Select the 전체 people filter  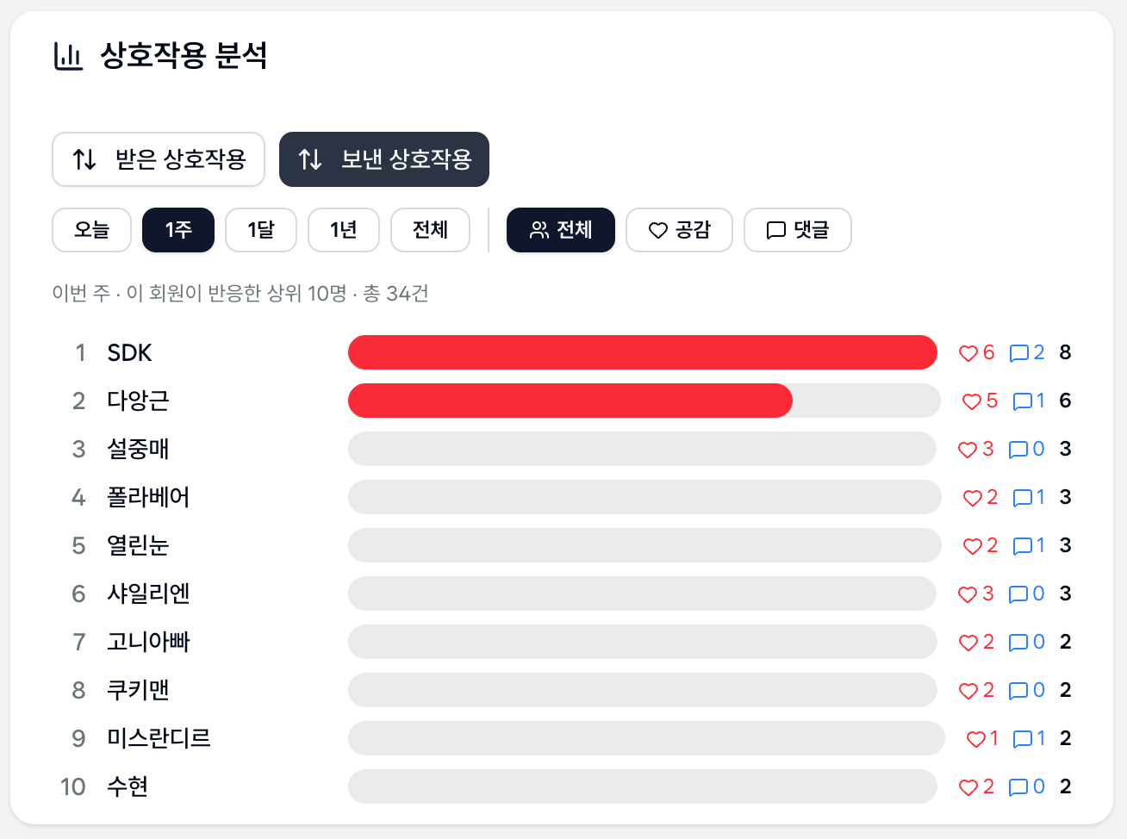pos(561,230)
